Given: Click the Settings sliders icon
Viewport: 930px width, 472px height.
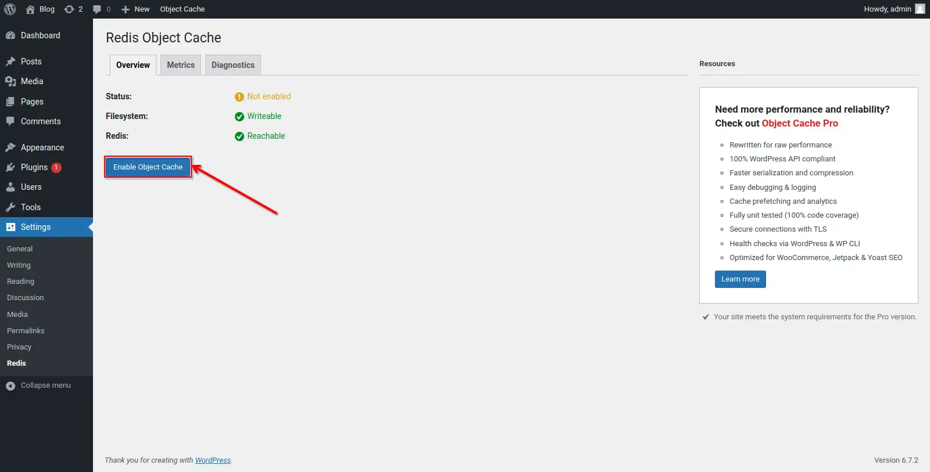Looking at the screenshot, I should [x=10, y=227].
